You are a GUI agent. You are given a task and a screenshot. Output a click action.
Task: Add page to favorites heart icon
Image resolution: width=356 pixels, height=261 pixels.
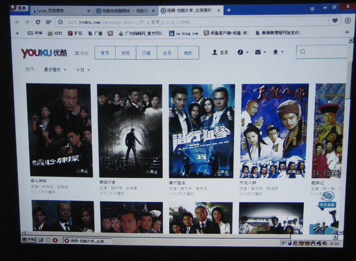coord(335,21)
